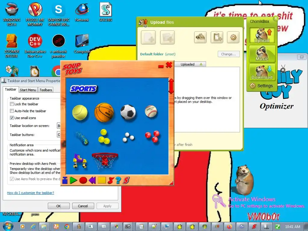Switch to the Uploaded tab

[190, 64]
